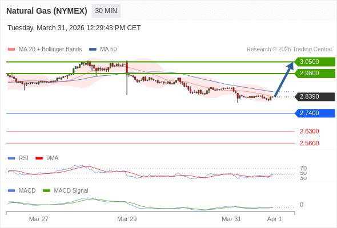This screenshot has height=228, width=337.
Task: Click the current price 2.8390 tag
Action: [315, 97]
